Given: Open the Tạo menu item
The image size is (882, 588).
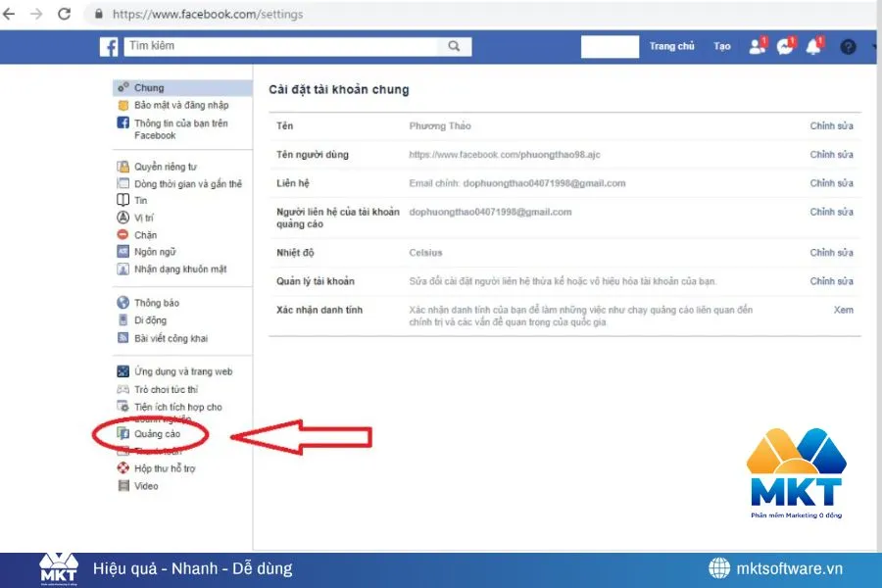Looking at the screenshot, I should [720, 46].
